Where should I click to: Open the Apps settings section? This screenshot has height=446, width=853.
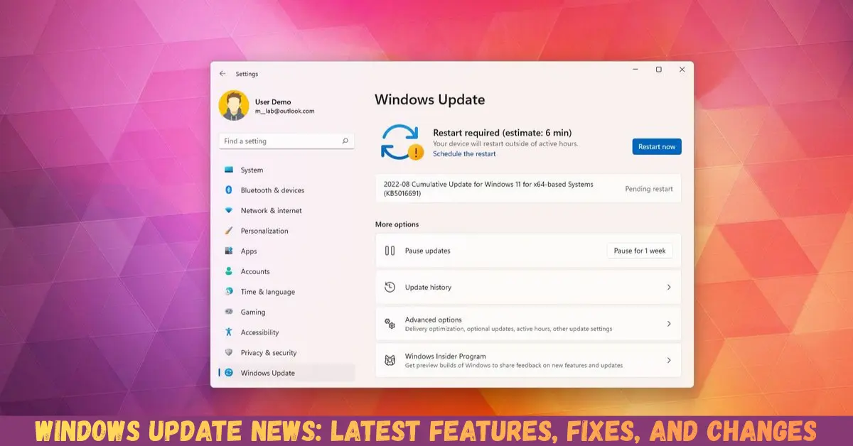[x=286, y=251]
